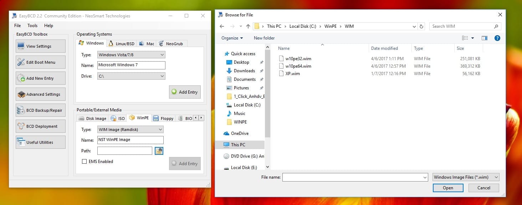
Task: Switch to the Mac tab
Action: tap(147, 43)
